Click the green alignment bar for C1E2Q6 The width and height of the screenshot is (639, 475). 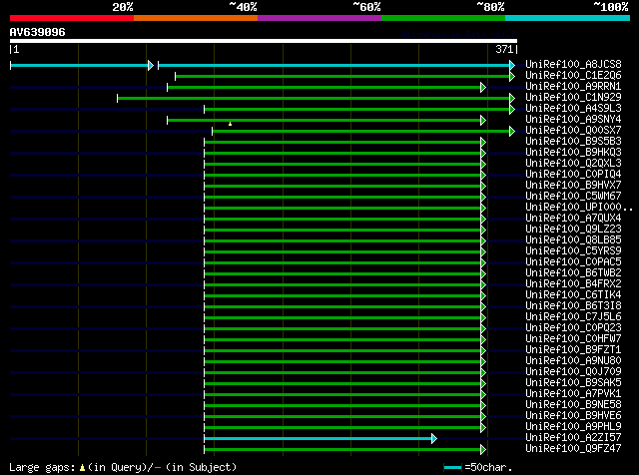342,76
